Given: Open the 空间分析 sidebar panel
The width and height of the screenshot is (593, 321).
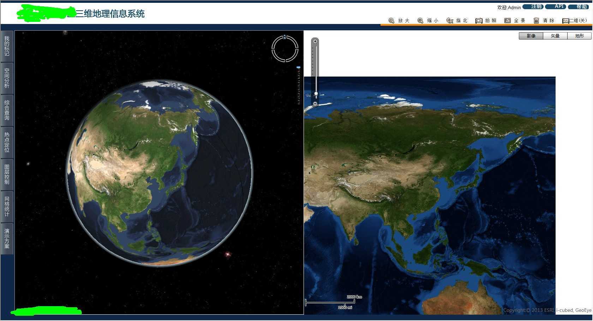Looking at the screenshot, I should pos(7,78).
